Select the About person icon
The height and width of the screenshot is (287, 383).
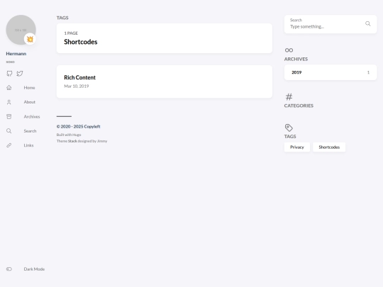point(9,102)
